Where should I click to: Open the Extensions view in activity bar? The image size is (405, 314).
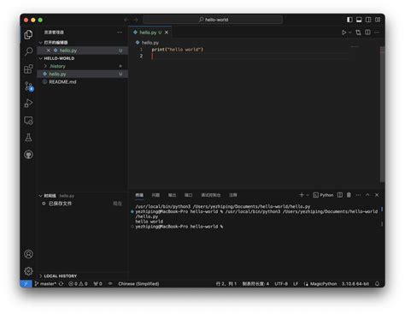click(28, 68)
